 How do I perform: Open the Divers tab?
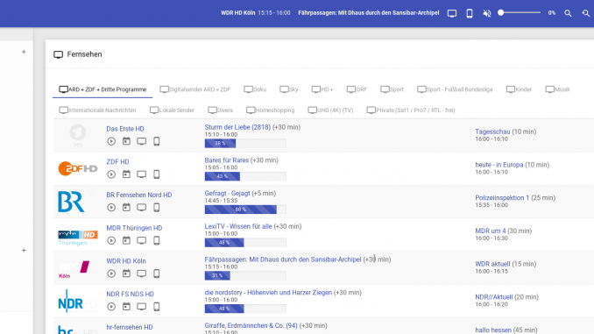tap(220, 110)
